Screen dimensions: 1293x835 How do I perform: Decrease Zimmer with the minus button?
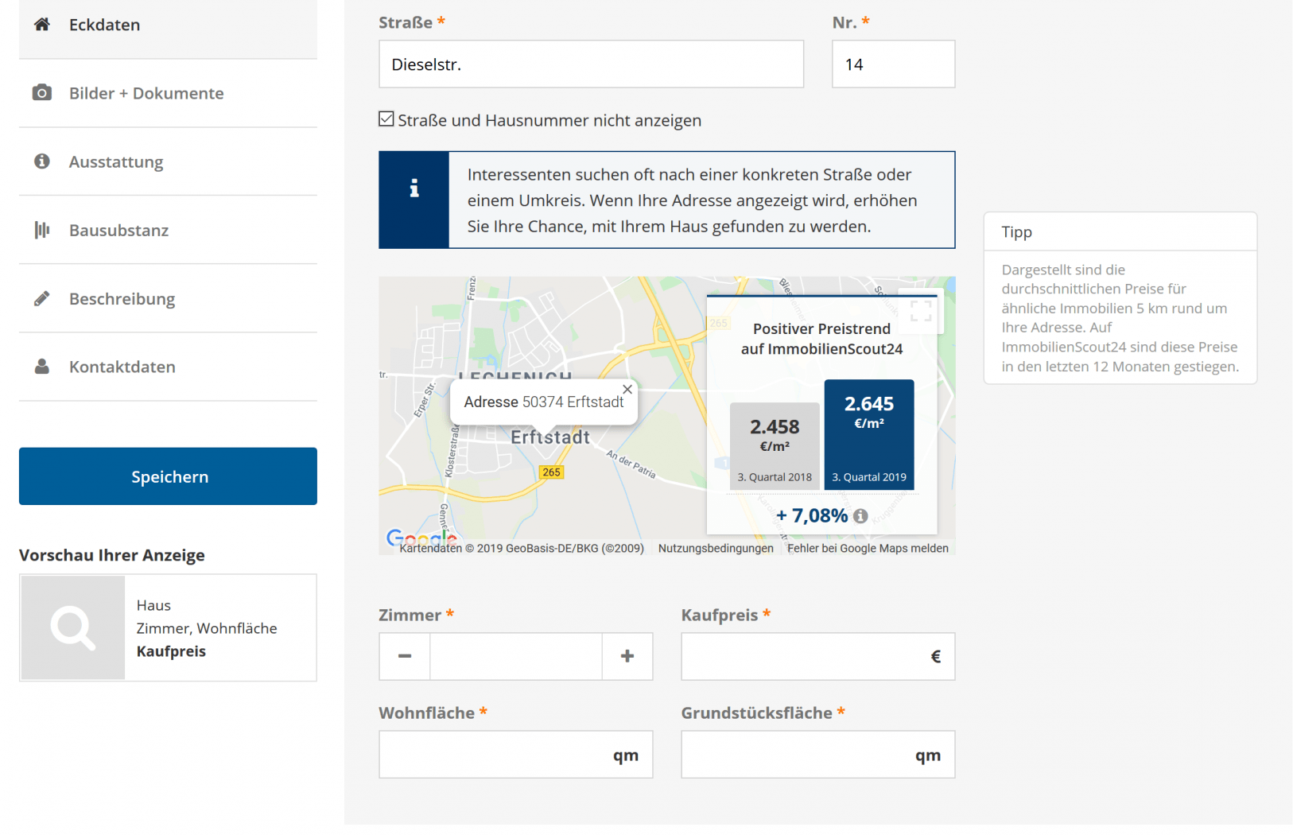tap(405, 656)
